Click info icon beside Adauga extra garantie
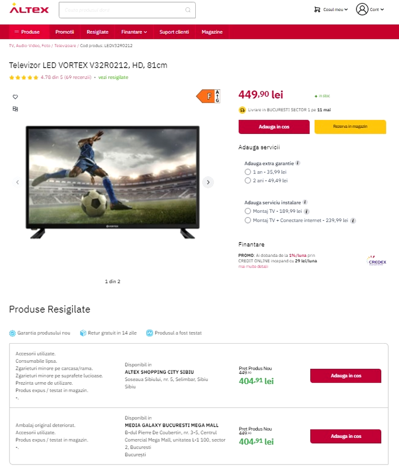399x474 pixels. [298, 163]
